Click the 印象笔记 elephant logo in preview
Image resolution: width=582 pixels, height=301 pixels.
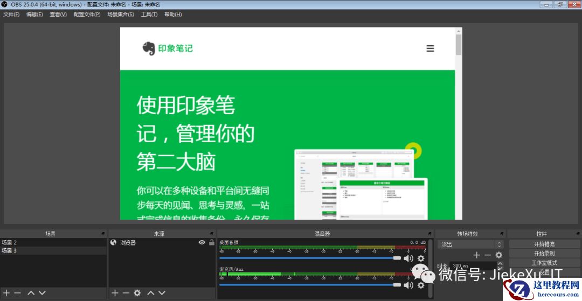(149, 48)
